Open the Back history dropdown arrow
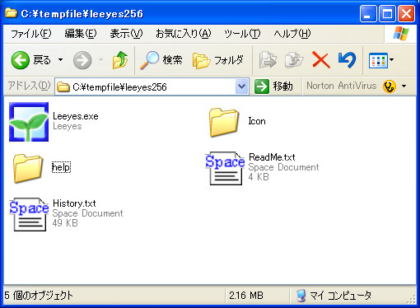420x308 pixels. pyautogui.click(x=61, y=60)
